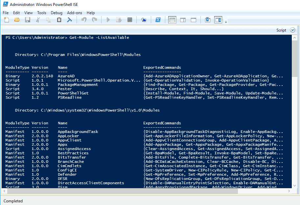
Task: Click the Cut scissors icon
Action: coord(38,20)
